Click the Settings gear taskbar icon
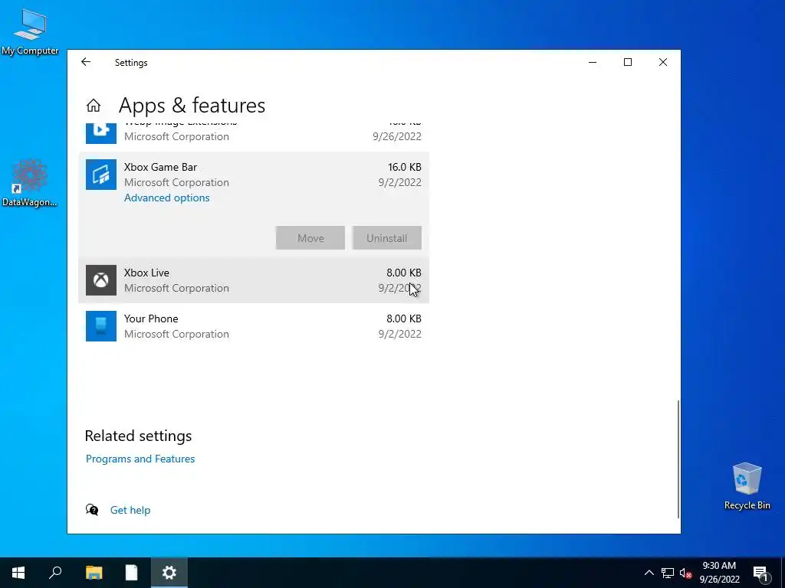This screenshot has width=785, height=588. pyautogui.click(x=169, y=573)
